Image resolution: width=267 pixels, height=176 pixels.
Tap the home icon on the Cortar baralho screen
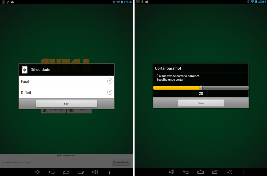point(201,172)
